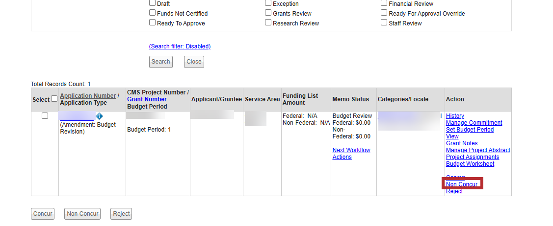Select the budget revision record row checkbox
This screenshot has height=226, width=553.
45,116
